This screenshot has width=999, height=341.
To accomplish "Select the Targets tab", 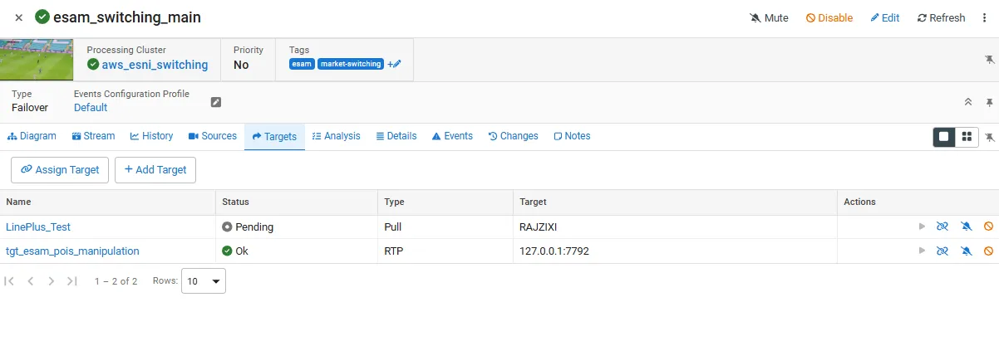I will pyautogui.click(x=274, y=137).
